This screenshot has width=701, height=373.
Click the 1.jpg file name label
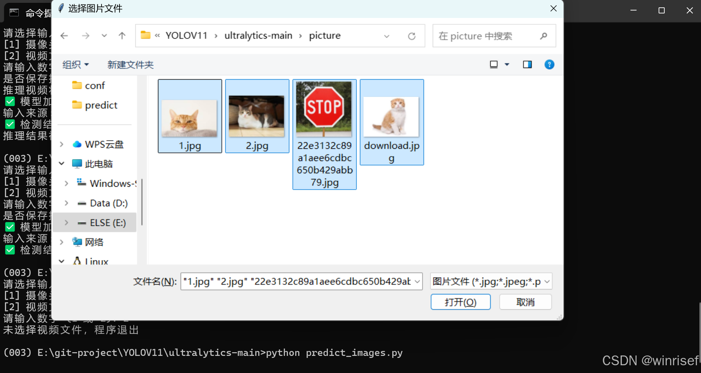coord(190,146)
